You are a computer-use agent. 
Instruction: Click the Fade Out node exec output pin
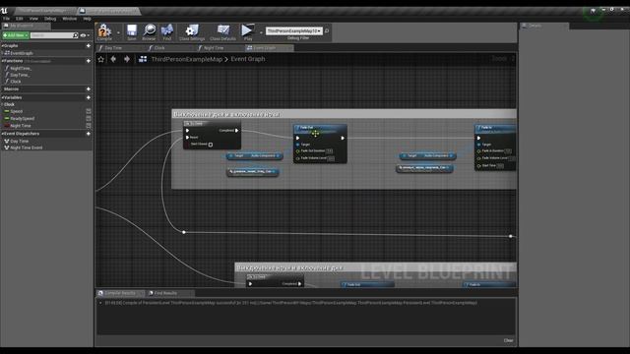click(343, 138)
